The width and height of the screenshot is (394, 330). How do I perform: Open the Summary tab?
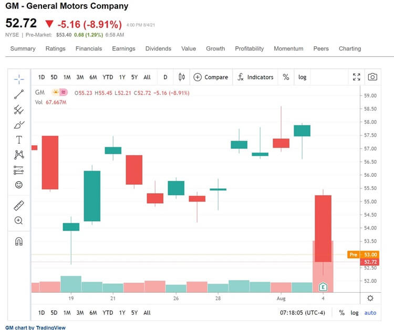click(23, 48)
